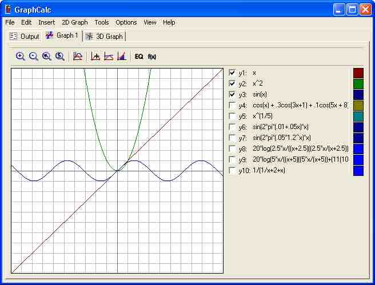Open the 2D Graph menu
Screen dimensions: 375x285
[x=75, y=22]
